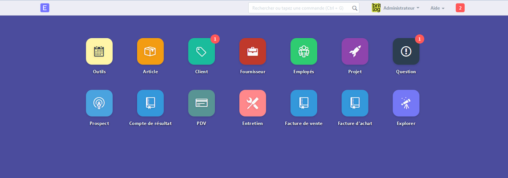The height and width of the screenshot is (178, 508).
Task: Click the Entretien label text
Action: pos(253,124)
